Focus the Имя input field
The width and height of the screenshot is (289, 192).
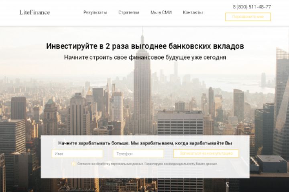pos(77,154)
